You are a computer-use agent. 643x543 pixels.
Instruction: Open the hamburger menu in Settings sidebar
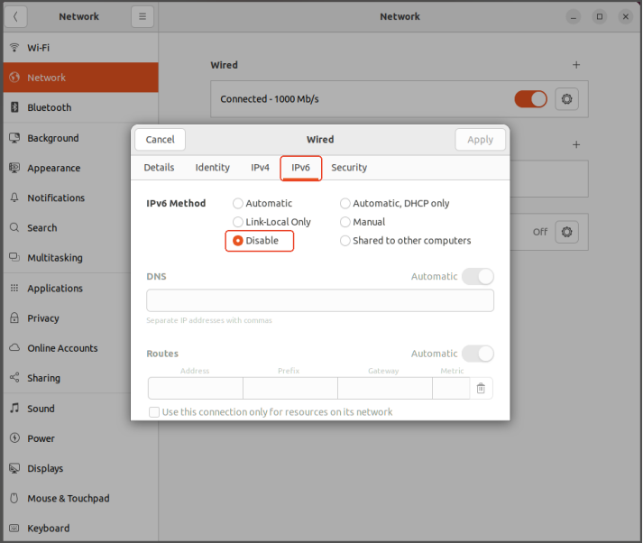point(142,16)
